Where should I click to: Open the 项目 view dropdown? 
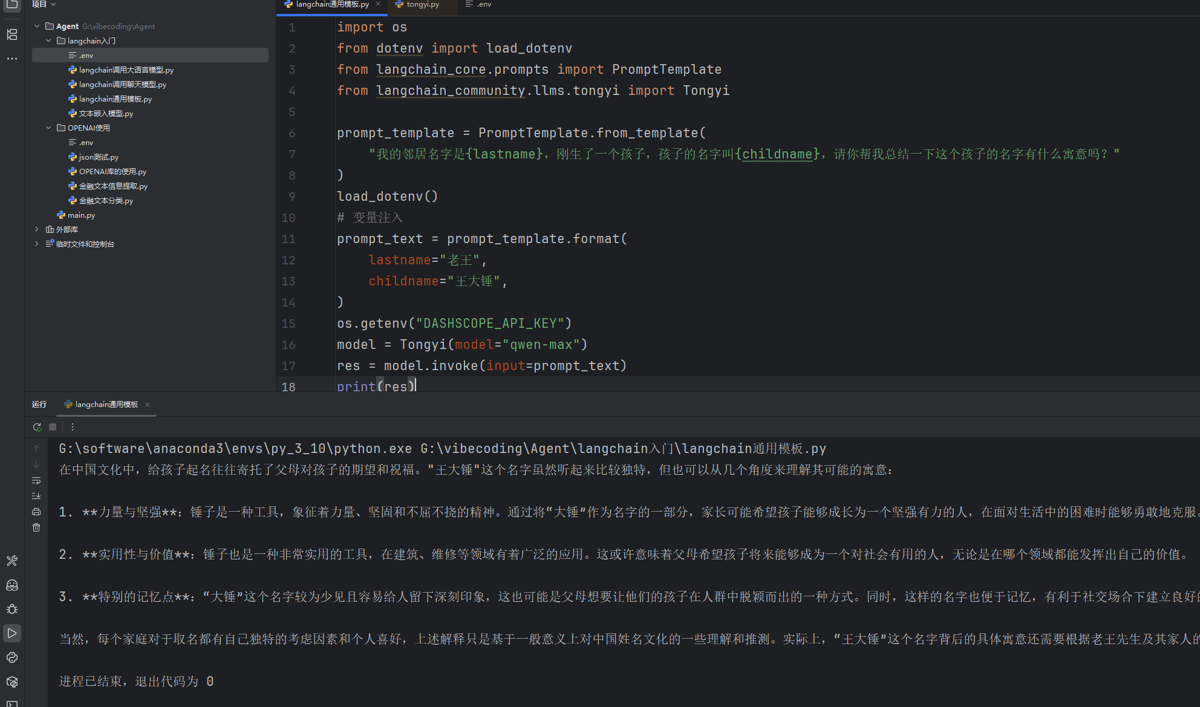point(44,4)
